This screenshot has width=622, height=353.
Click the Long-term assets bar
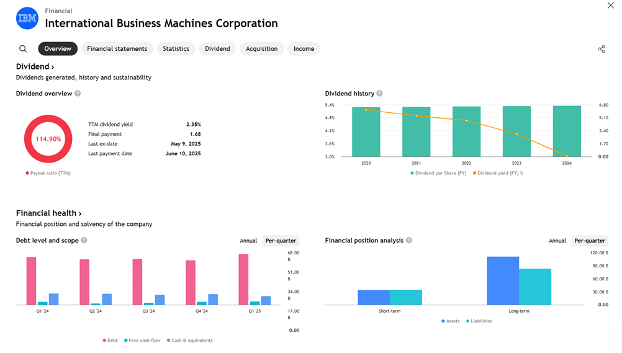point(503,281)
